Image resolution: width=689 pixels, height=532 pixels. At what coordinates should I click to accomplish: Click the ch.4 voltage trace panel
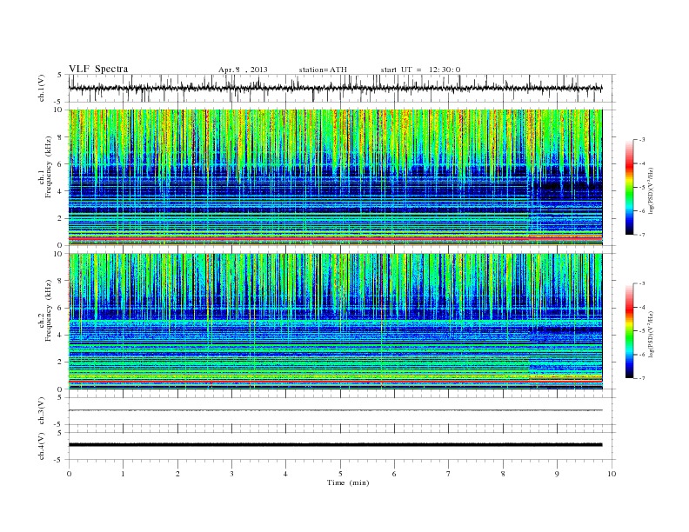[342, 446]
